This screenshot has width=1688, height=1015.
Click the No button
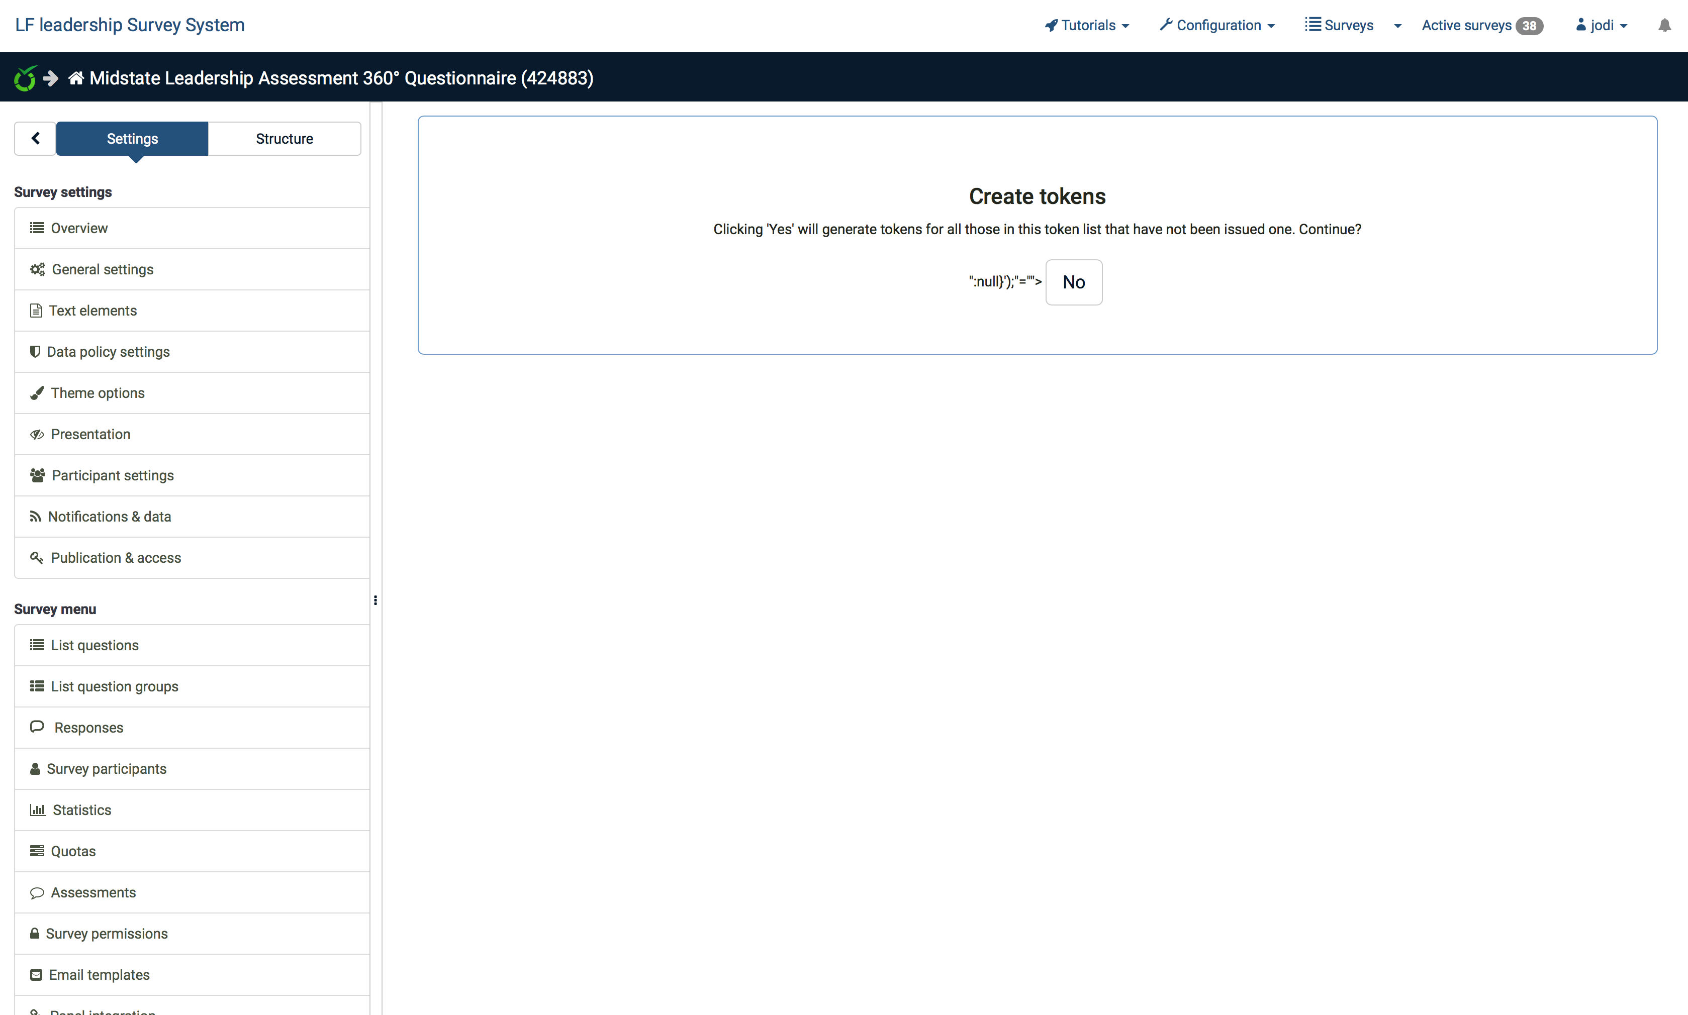click(x=1073, y=282)
